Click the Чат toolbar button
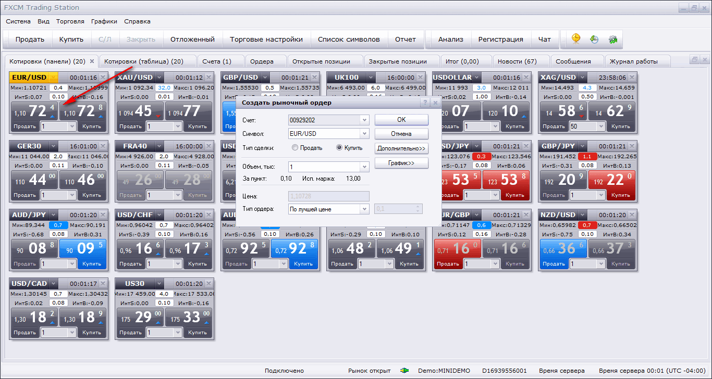 pyautogui.click(x=545, y=39)
